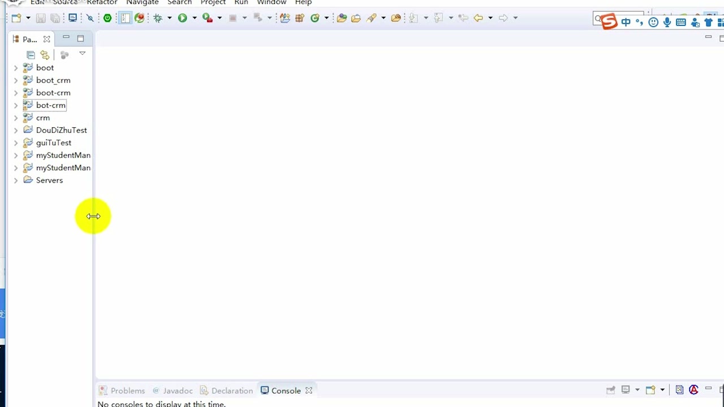Open the Project menu
Viewport: 724px width, 407px height.
[x=213, y=3]
